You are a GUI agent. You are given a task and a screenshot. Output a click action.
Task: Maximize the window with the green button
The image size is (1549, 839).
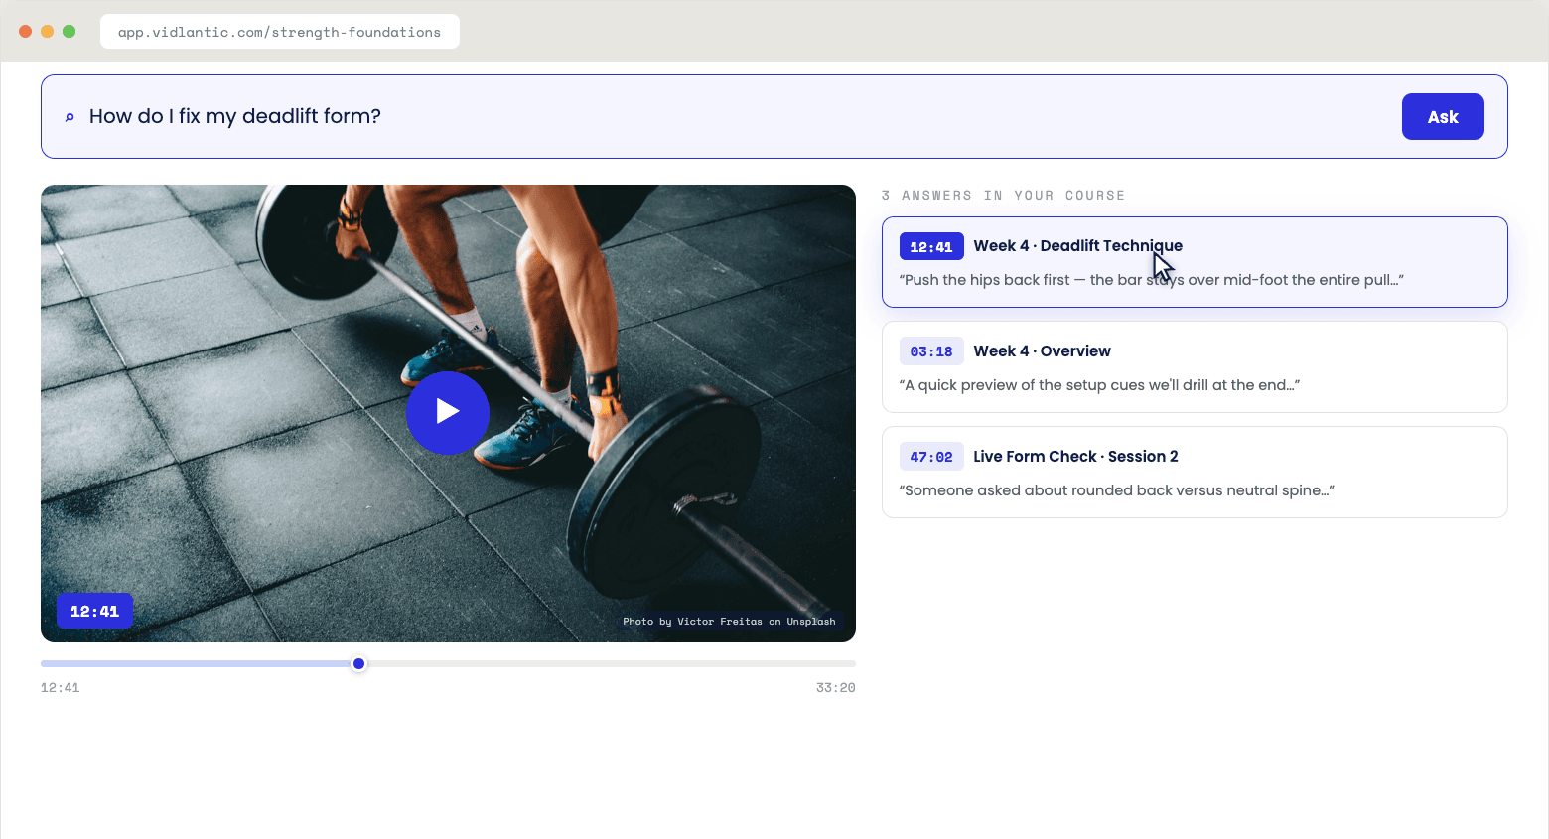pyautogui.click(x=69, y=31)
